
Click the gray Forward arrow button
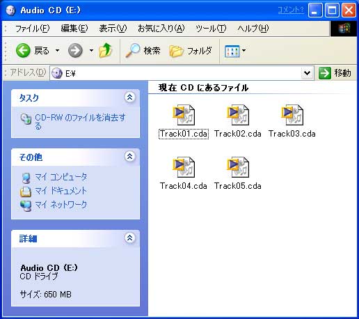(75, 50)
